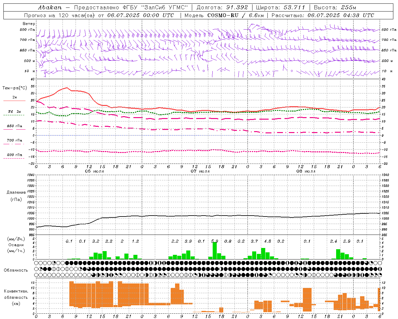Click the 3.9 precipitation total
398x319 pixels.
(188, 241)
